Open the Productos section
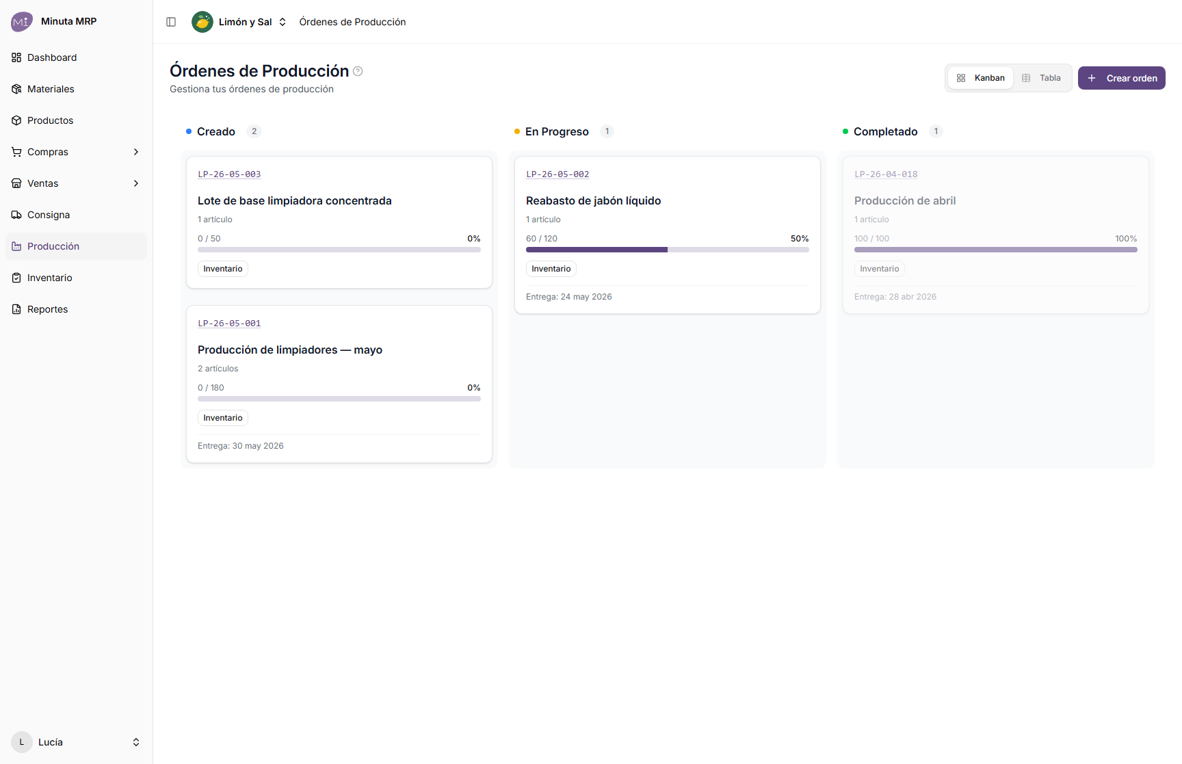 76,120
